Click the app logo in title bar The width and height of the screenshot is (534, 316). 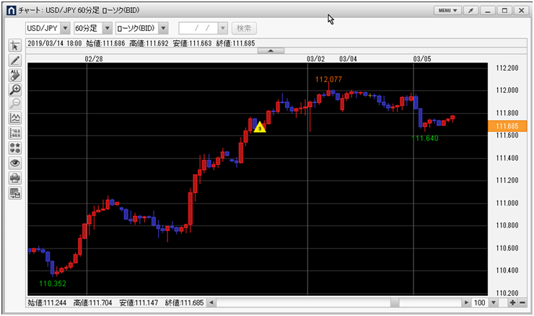pos(12,11)
